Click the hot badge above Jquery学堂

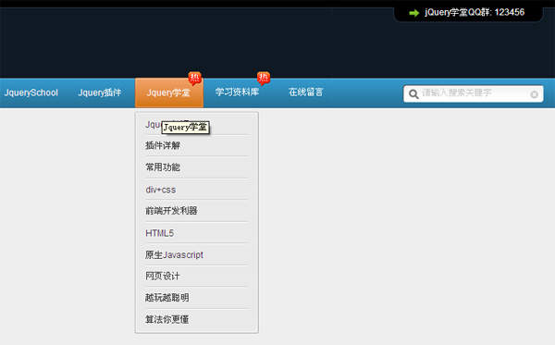pos(194,79)
